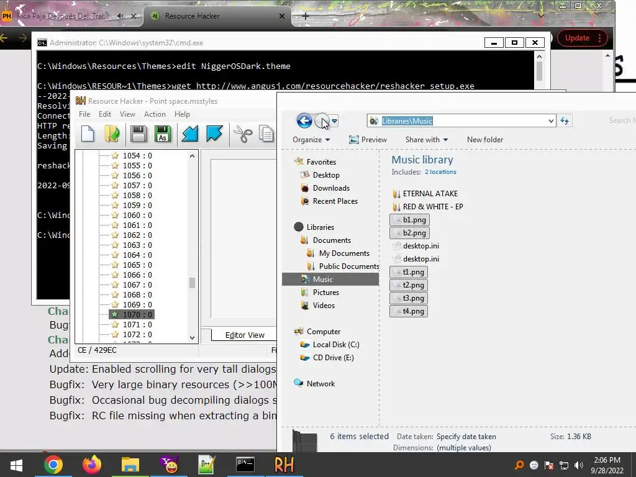
Task: Select ETERNAL ATAKE folder
Action: pyautogui.click(x=425, y=194)
